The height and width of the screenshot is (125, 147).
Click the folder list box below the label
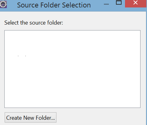(x=72, y=69)
